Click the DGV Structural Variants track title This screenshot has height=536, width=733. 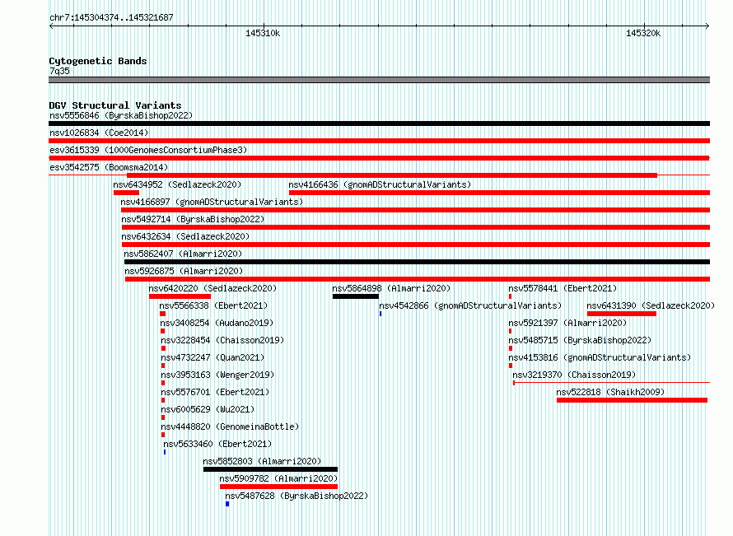click(x=115, y=105)
